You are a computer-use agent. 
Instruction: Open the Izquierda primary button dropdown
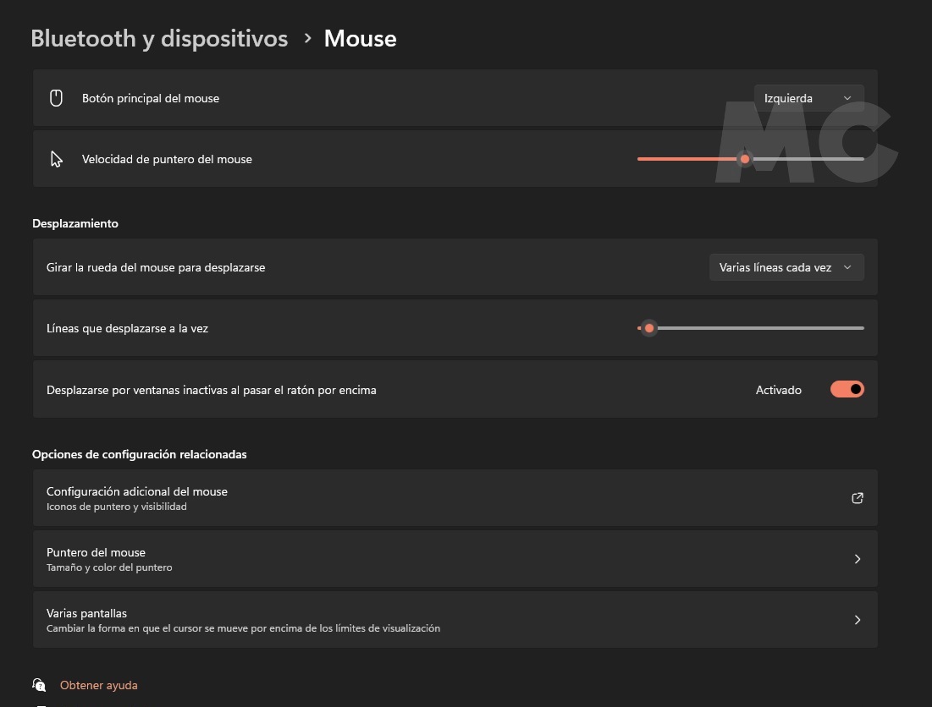808,98
